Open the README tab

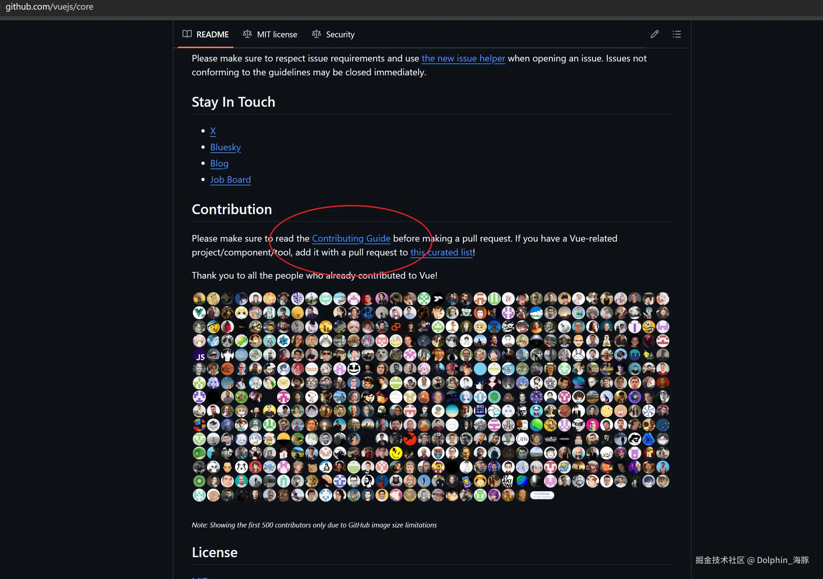click(212, 34)
